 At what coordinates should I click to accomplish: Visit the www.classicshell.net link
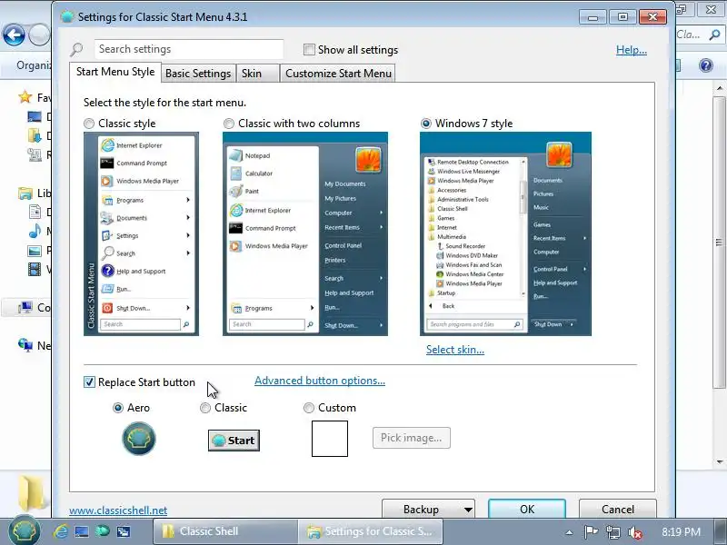(x=118, y=510)
